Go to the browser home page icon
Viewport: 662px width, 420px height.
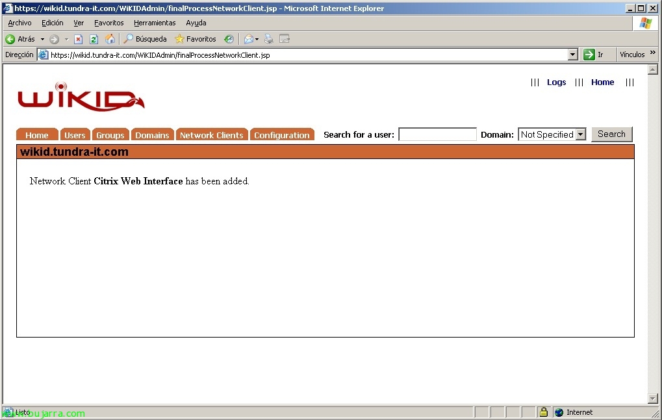point(110,39)
